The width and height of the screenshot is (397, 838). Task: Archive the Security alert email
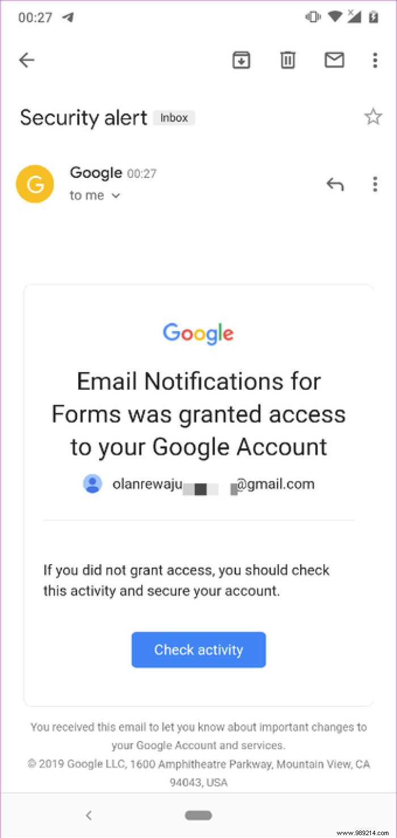coord(241,60)
